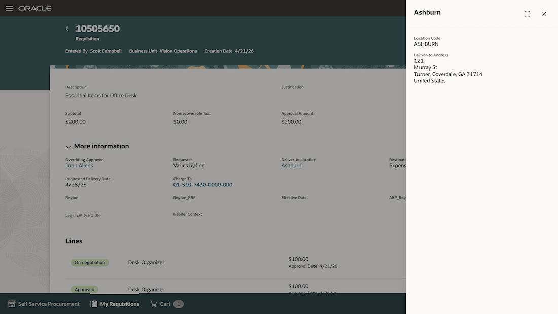Collapse the More information section
558x314 pixels.
pyautogui.click(x=68, y=147)
